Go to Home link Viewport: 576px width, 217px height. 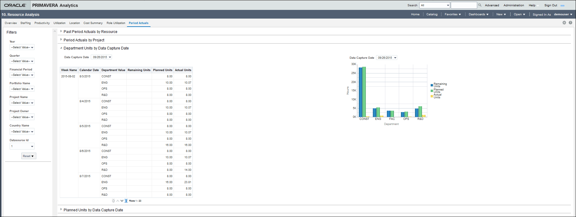click(x=415, y=14)
